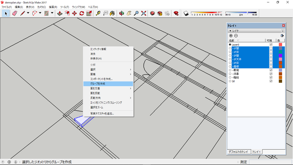Choose グループを作成 in context menu
Screen dimensions: 293x165
click(108, 84)
